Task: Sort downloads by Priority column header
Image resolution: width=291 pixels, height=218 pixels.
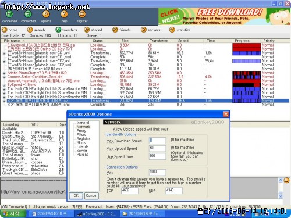Action: click(x=275, y=41)
